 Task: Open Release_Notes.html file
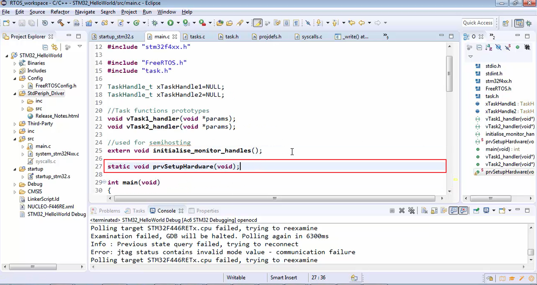pos(57,116)
